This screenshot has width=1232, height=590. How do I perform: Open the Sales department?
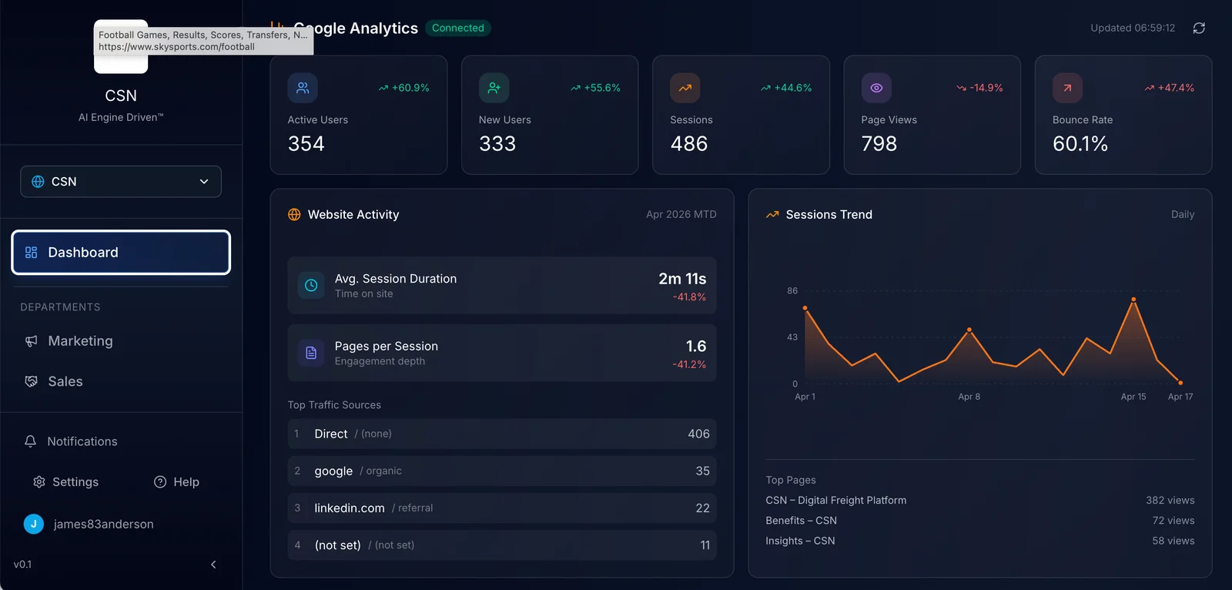65,381
